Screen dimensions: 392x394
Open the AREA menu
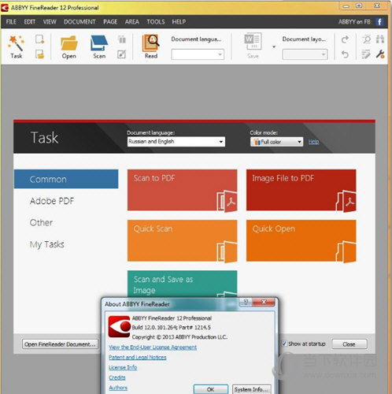pos(131,22)
